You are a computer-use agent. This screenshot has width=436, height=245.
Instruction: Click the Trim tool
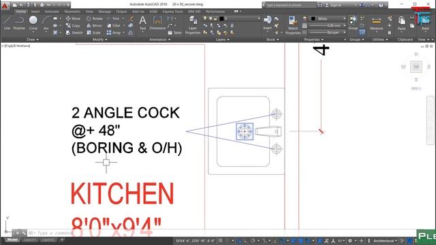[x=113, y=18]
